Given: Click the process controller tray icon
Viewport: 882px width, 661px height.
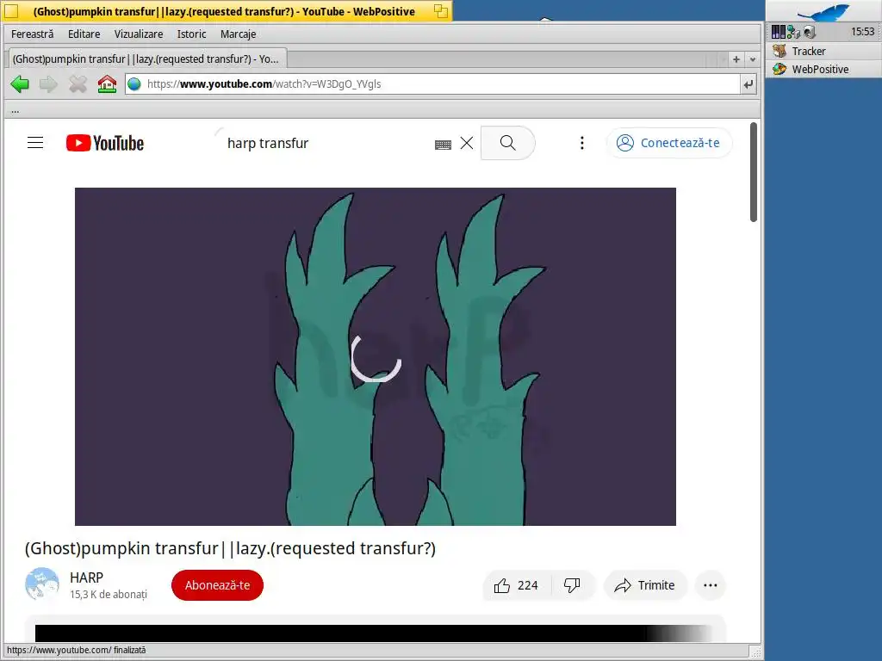Looking at the screenshot, I should 778,32.
